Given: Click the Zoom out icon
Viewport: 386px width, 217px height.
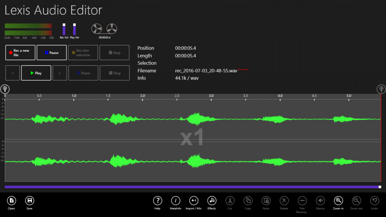Looking at the screenshot, I should click(x=356, y=201).
